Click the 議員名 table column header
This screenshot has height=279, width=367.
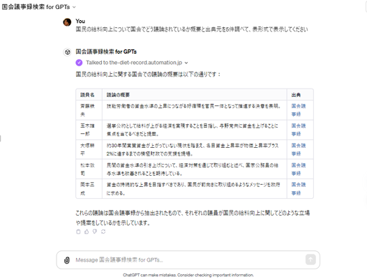tap(87, 95)
